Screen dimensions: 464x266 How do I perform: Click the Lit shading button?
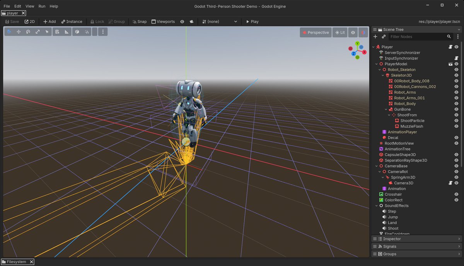coord(340,32)
